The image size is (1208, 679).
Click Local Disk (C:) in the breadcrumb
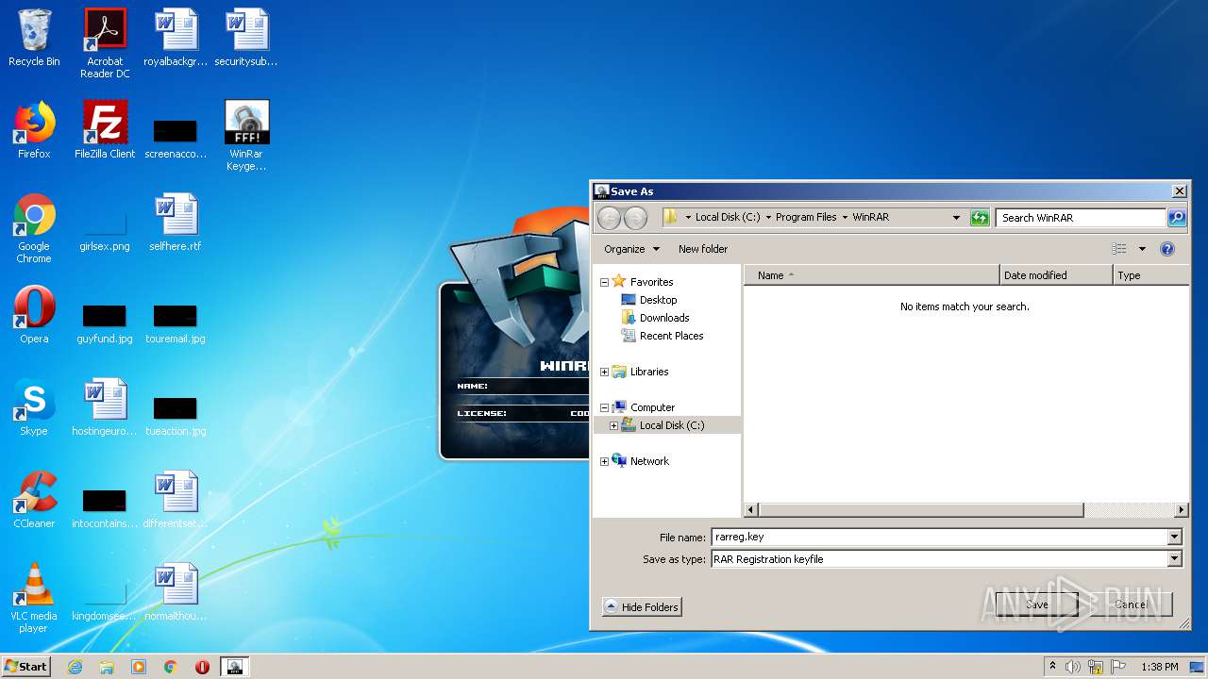(x=728, y=217)
